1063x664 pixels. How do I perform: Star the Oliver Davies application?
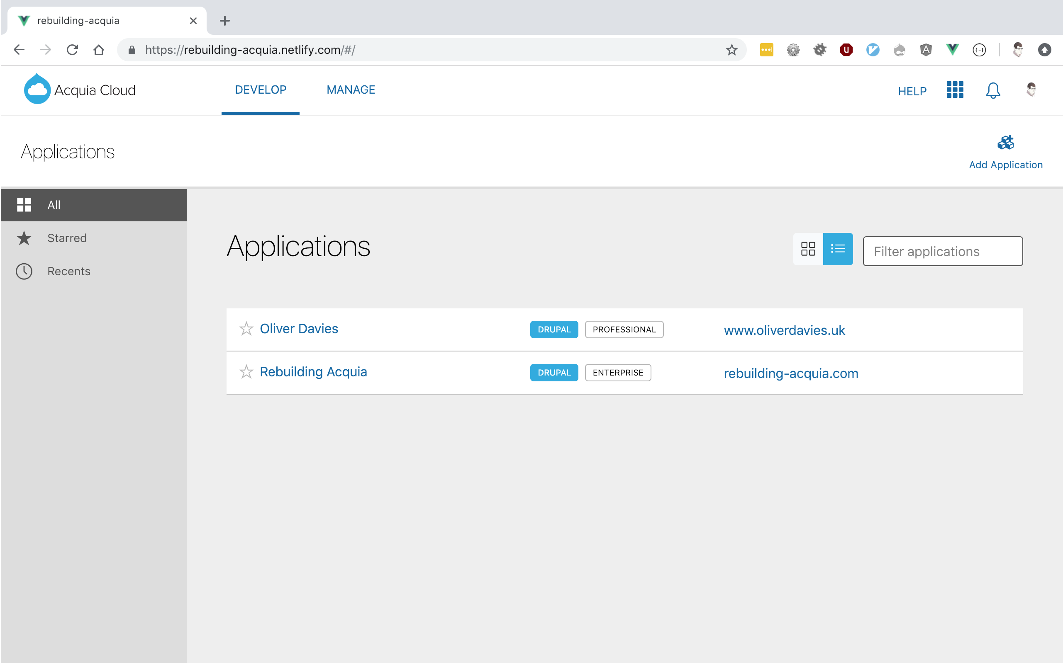tap(246, 329)
